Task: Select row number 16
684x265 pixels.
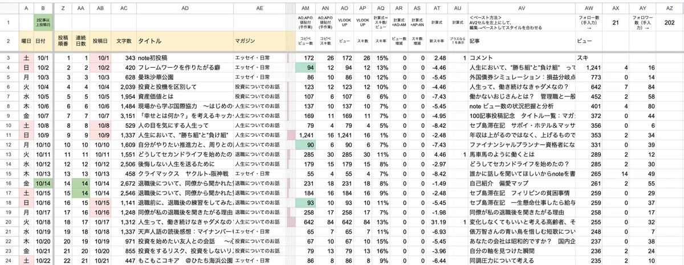Action: pos(10,184)
